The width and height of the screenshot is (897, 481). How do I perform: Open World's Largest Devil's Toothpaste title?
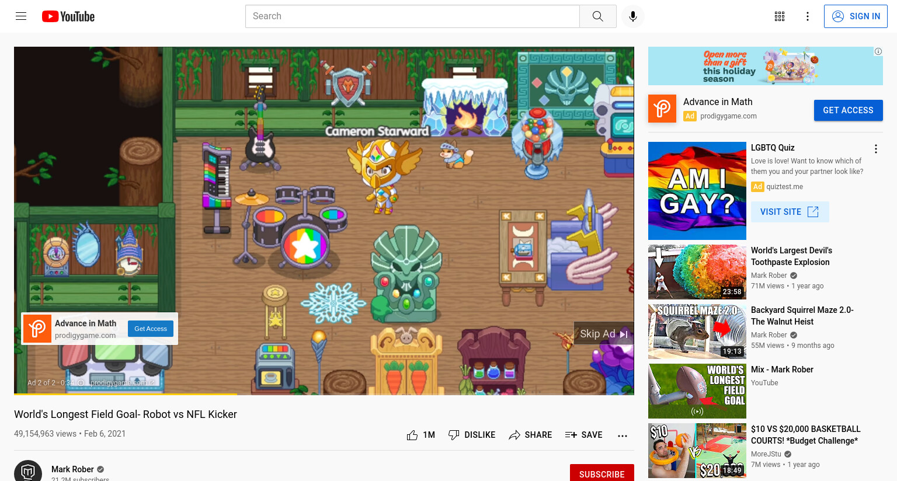[x=791, y=256]
